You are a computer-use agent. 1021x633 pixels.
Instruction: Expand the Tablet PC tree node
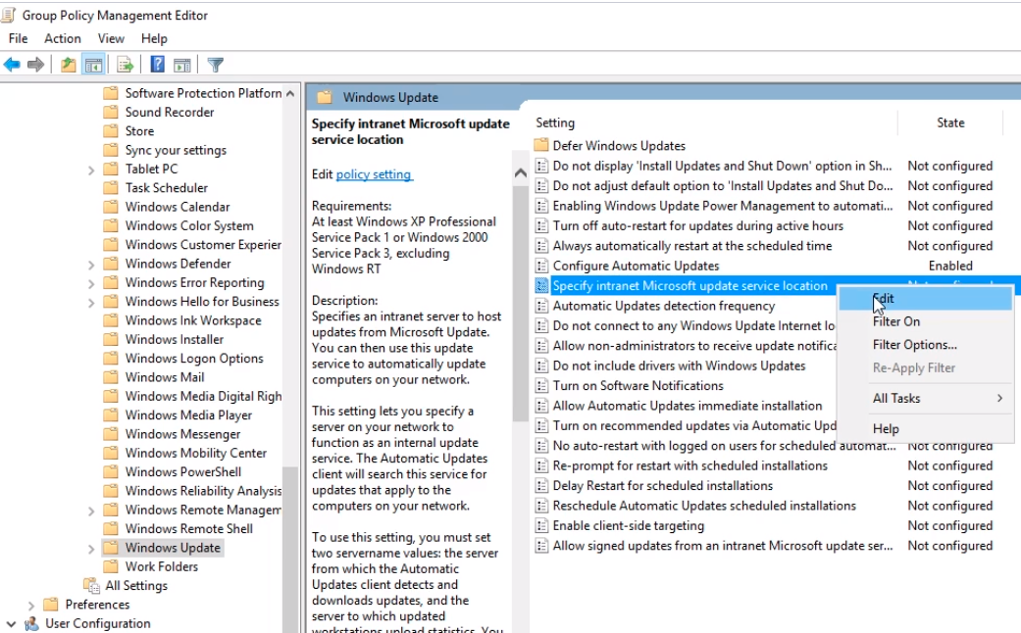point(91,170)
